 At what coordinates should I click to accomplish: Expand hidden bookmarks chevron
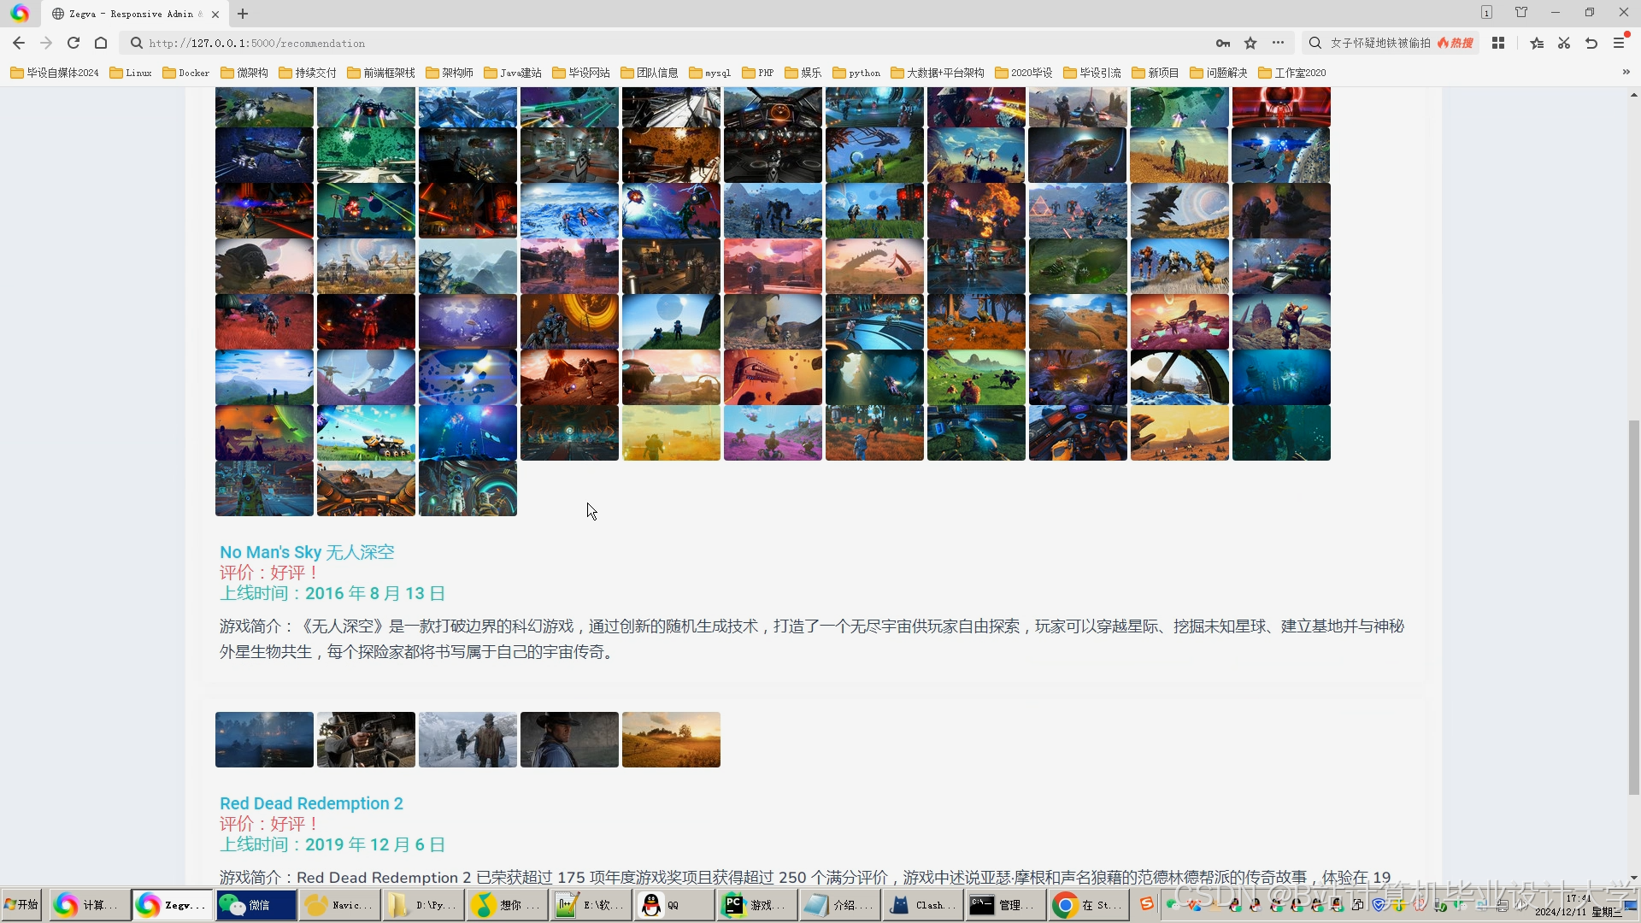tap(1626, 73)
